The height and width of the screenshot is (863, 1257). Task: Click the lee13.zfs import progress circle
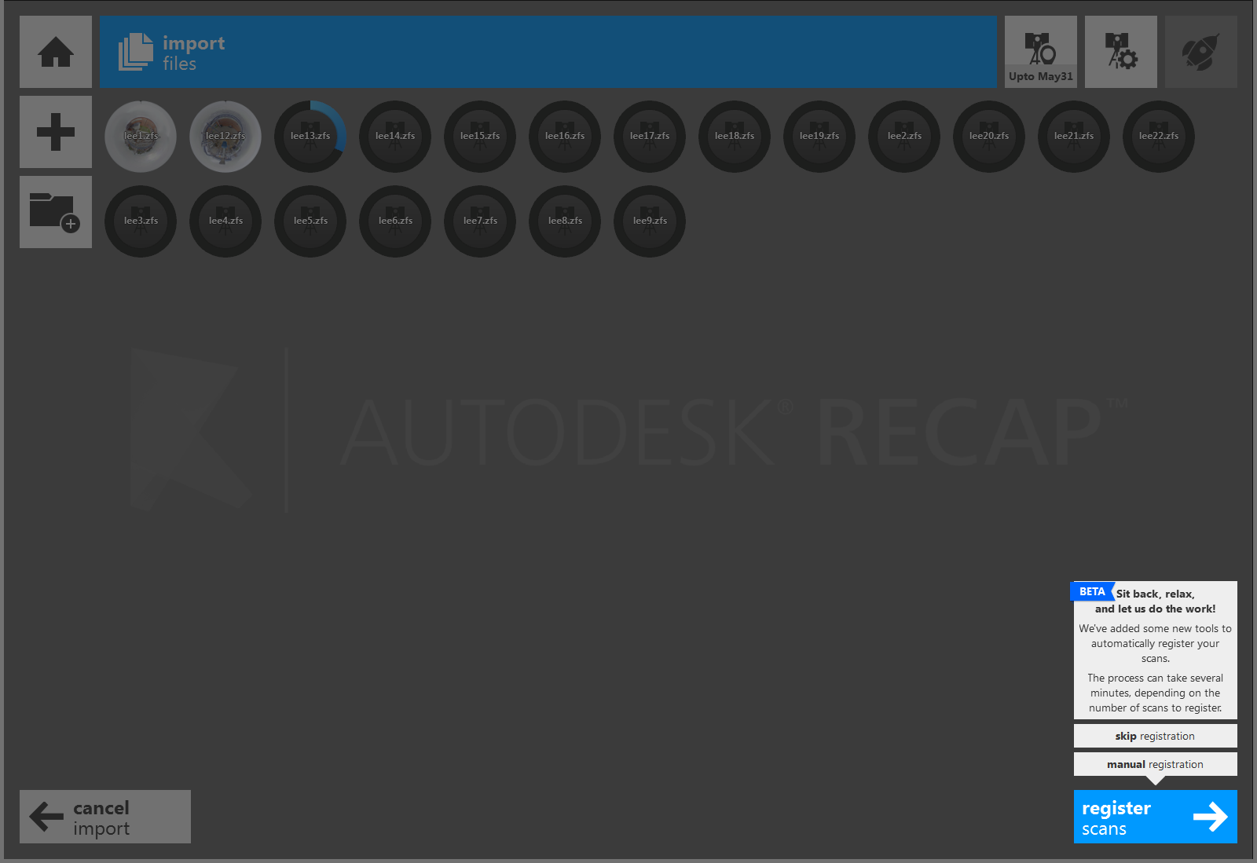click(x=310, y=137)
